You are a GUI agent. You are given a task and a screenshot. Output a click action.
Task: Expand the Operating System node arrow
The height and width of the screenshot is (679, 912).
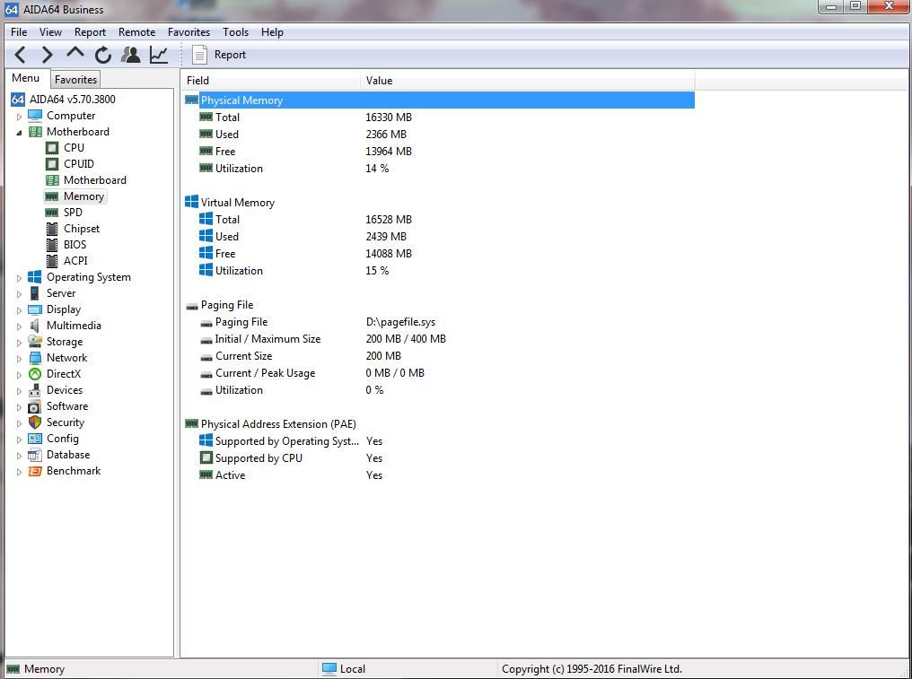pyautogui.click(x=19, y=278)
